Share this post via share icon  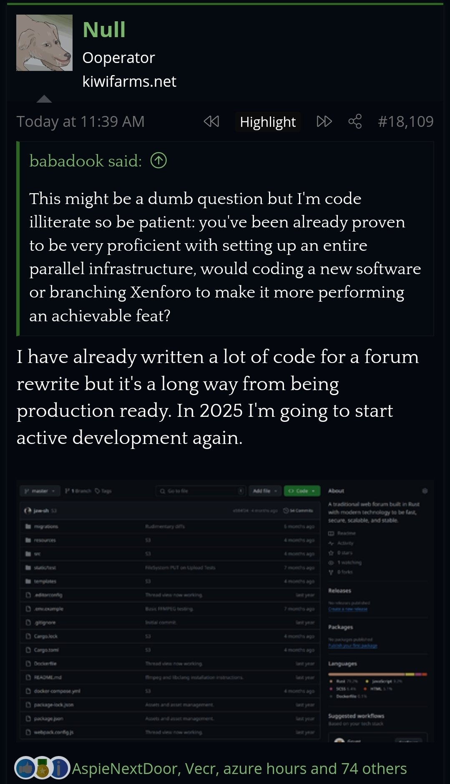coord(355,121)
